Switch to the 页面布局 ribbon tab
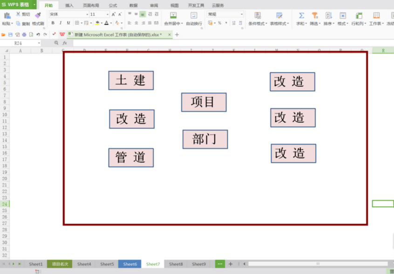This screenshot has width=394, height=274. click(x=91, y=6)
